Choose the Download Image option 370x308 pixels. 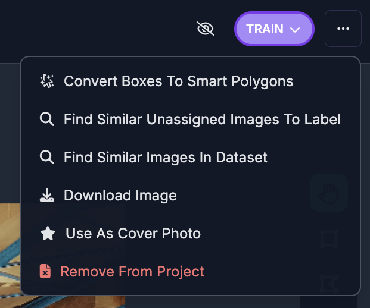click(120, 196)
